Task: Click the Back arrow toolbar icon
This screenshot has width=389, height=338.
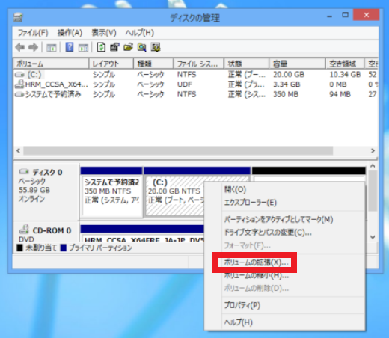Action: click(x=20, y=47)
